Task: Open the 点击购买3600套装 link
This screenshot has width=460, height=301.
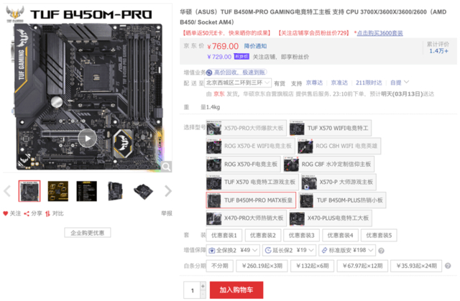Action: (379, 33)
